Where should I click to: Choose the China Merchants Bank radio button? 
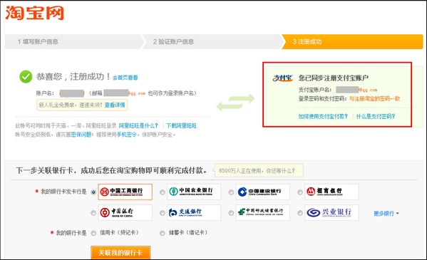[300, 192]
